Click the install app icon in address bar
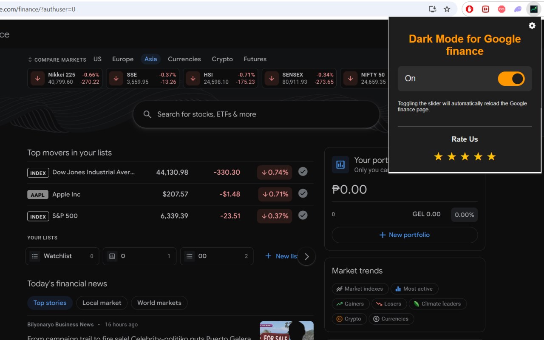 click(433, 9)
